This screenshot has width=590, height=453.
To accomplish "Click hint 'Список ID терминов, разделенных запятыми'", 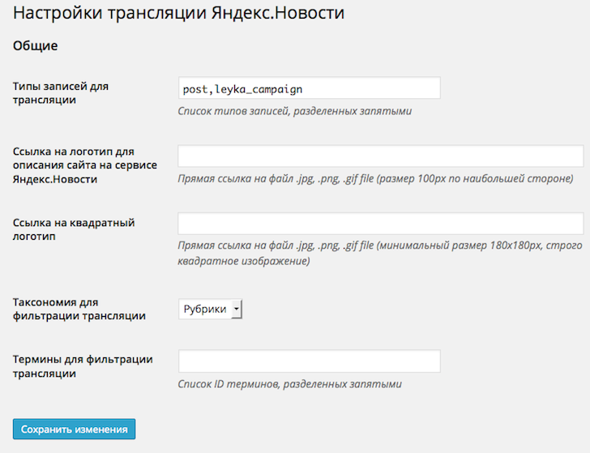I will (x=290, y=384).
